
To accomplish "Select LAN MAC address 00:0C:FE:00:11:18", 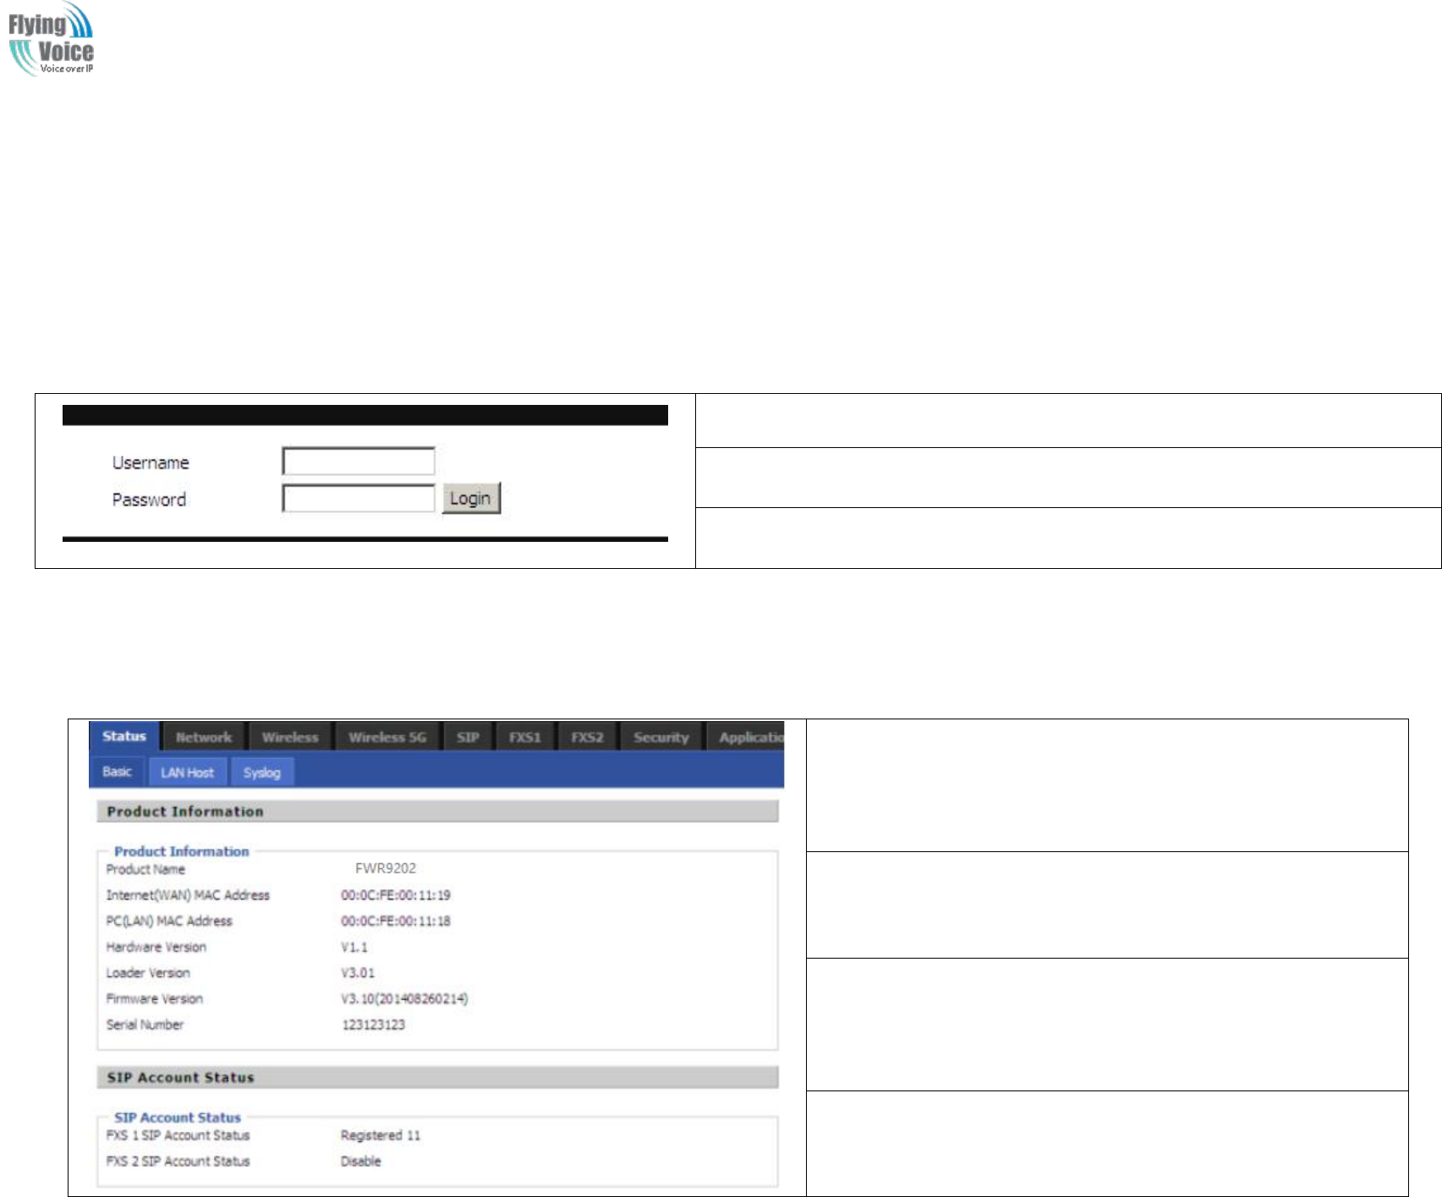I will click(396, 921).
